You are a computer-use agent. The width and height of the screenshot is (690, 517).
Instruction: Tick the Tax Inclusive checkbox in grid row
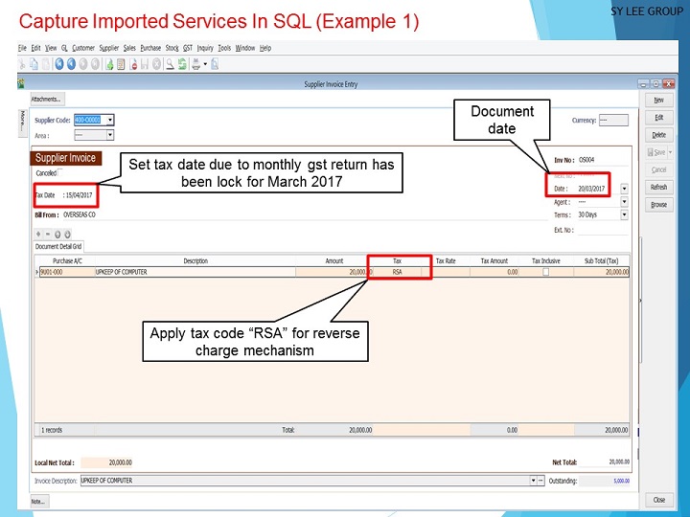(546, 272)
